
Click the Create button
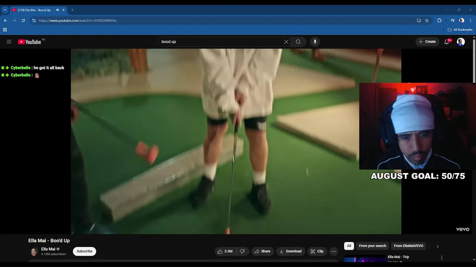(427, 42)
